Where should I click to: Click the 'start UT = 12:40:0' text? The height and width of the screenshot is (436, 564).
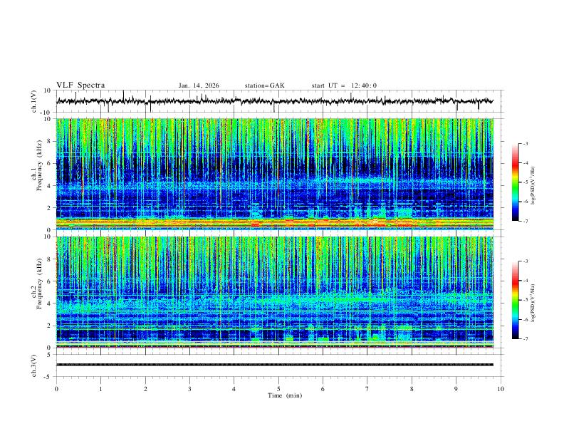coord(344,85)
